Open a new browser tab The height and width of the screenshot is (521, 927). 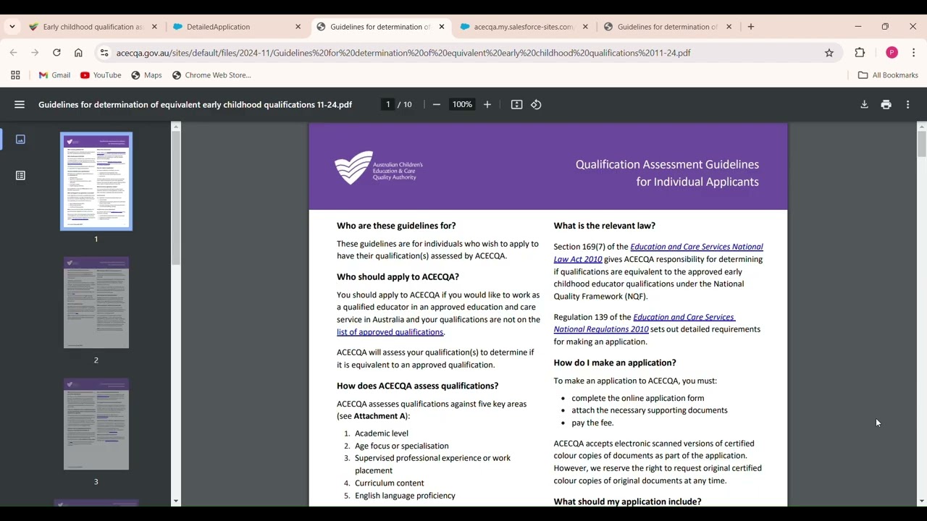pos(751,27)
